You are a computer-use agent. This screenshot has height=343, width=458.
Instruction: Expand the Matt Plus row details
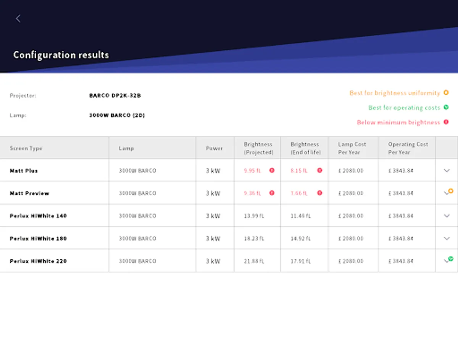(447, 170)
